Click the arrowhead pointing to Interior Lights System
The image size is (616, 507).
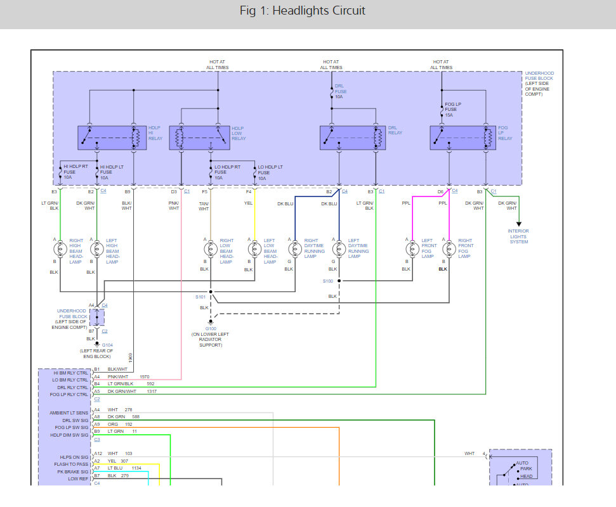(x=519, y=224)
